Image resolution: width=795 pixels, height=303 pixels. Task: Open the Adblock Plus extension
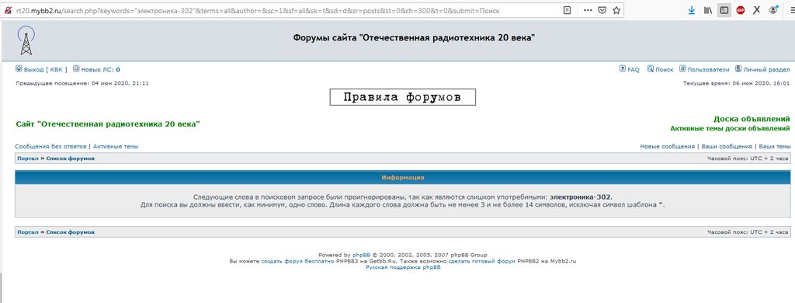740,9
